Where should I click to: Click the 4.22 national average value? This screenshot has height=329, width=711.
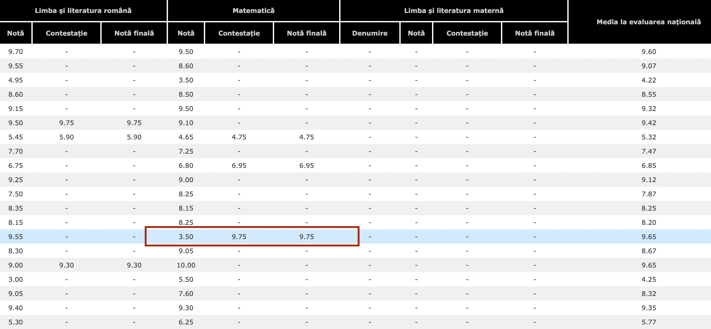(x=649, y=80)
